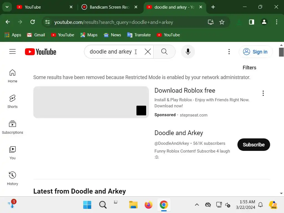Open Translate bookmark
This screenshot has width=284, height=213.
pyautogui.click(x=139, y=35)
